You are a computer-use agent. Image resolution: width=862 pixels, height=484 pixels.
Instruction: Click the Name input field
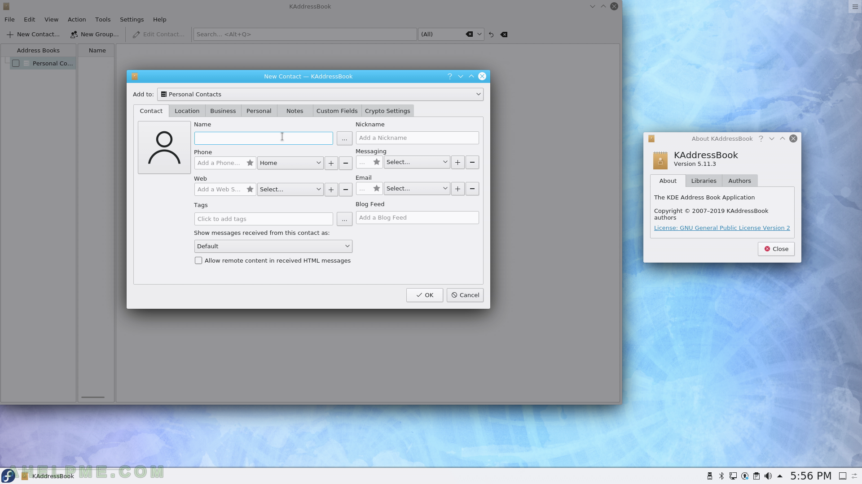[x=264, y=138]
